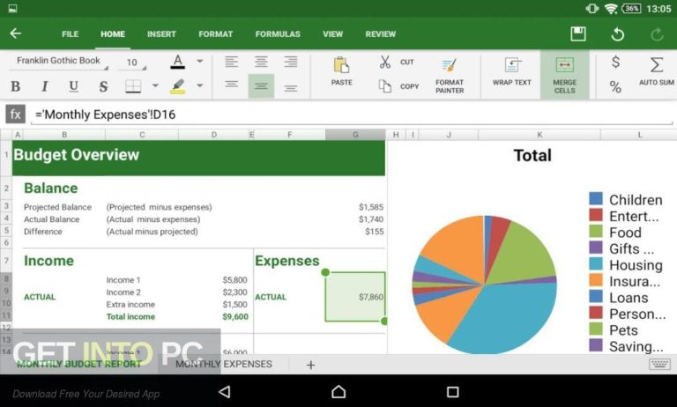Cut the selection with scissors icon
The image size is (677, 407).
[x=397, y=62]
